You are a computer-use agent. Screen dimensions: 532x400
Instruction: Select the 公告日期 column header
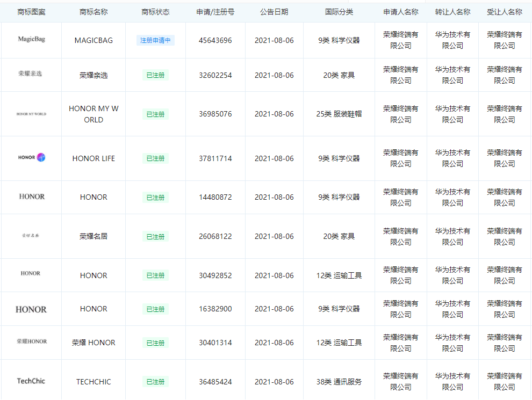click(274, 12)
